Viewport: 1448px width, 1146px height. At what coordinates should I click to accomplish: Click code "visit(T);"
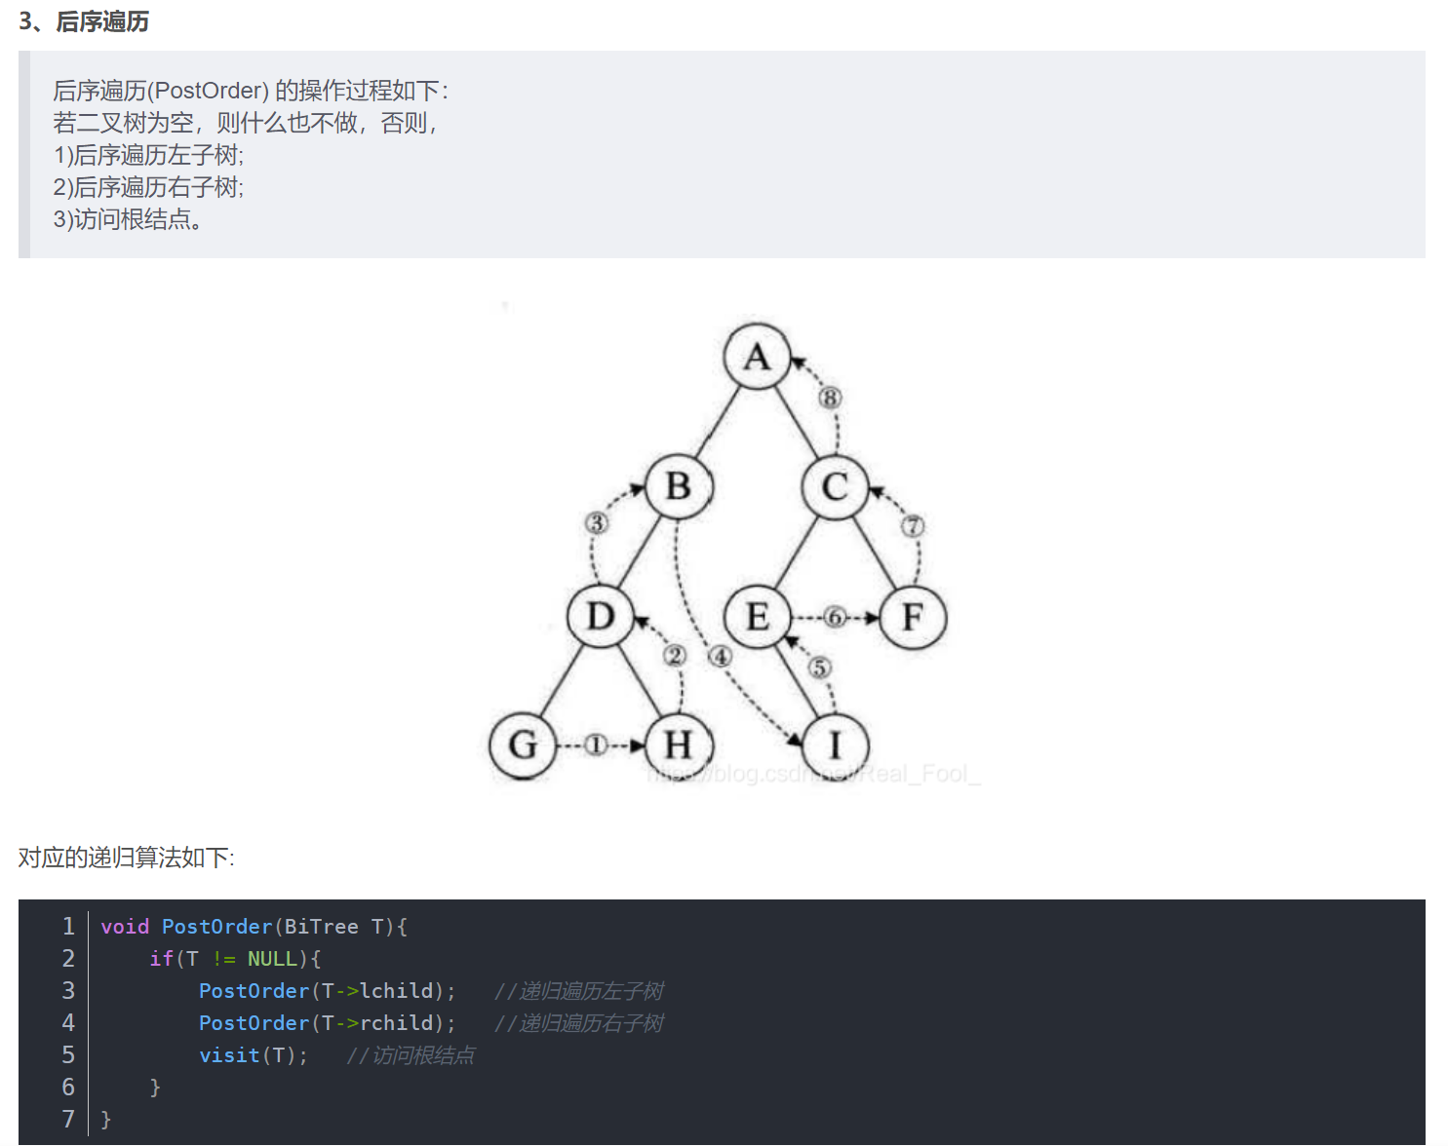254,1055
